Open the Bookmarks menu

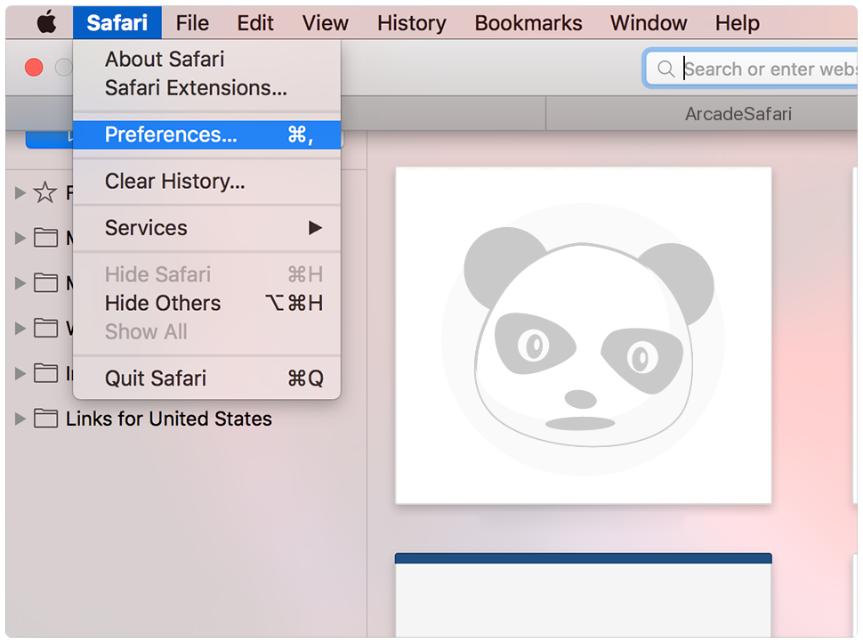pyautogui.click(x=528, y=22)
